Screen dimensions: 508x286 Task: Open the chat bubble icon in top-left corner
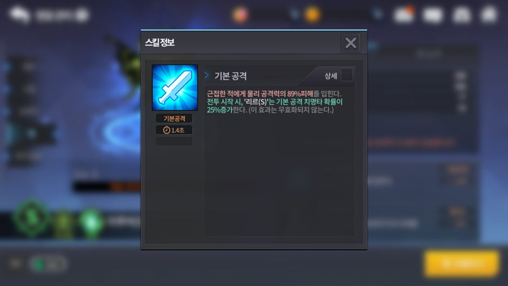click(x=19, y=15)
